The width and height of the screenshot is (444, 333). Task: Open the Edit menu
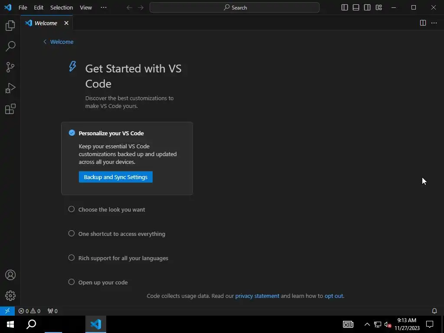pyautogui.click(x=39, y=8)
